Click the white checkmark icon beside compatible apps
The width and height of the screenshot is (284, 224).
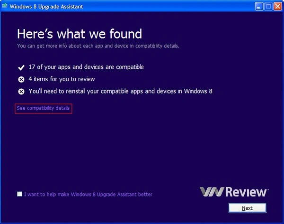(21, 67)
